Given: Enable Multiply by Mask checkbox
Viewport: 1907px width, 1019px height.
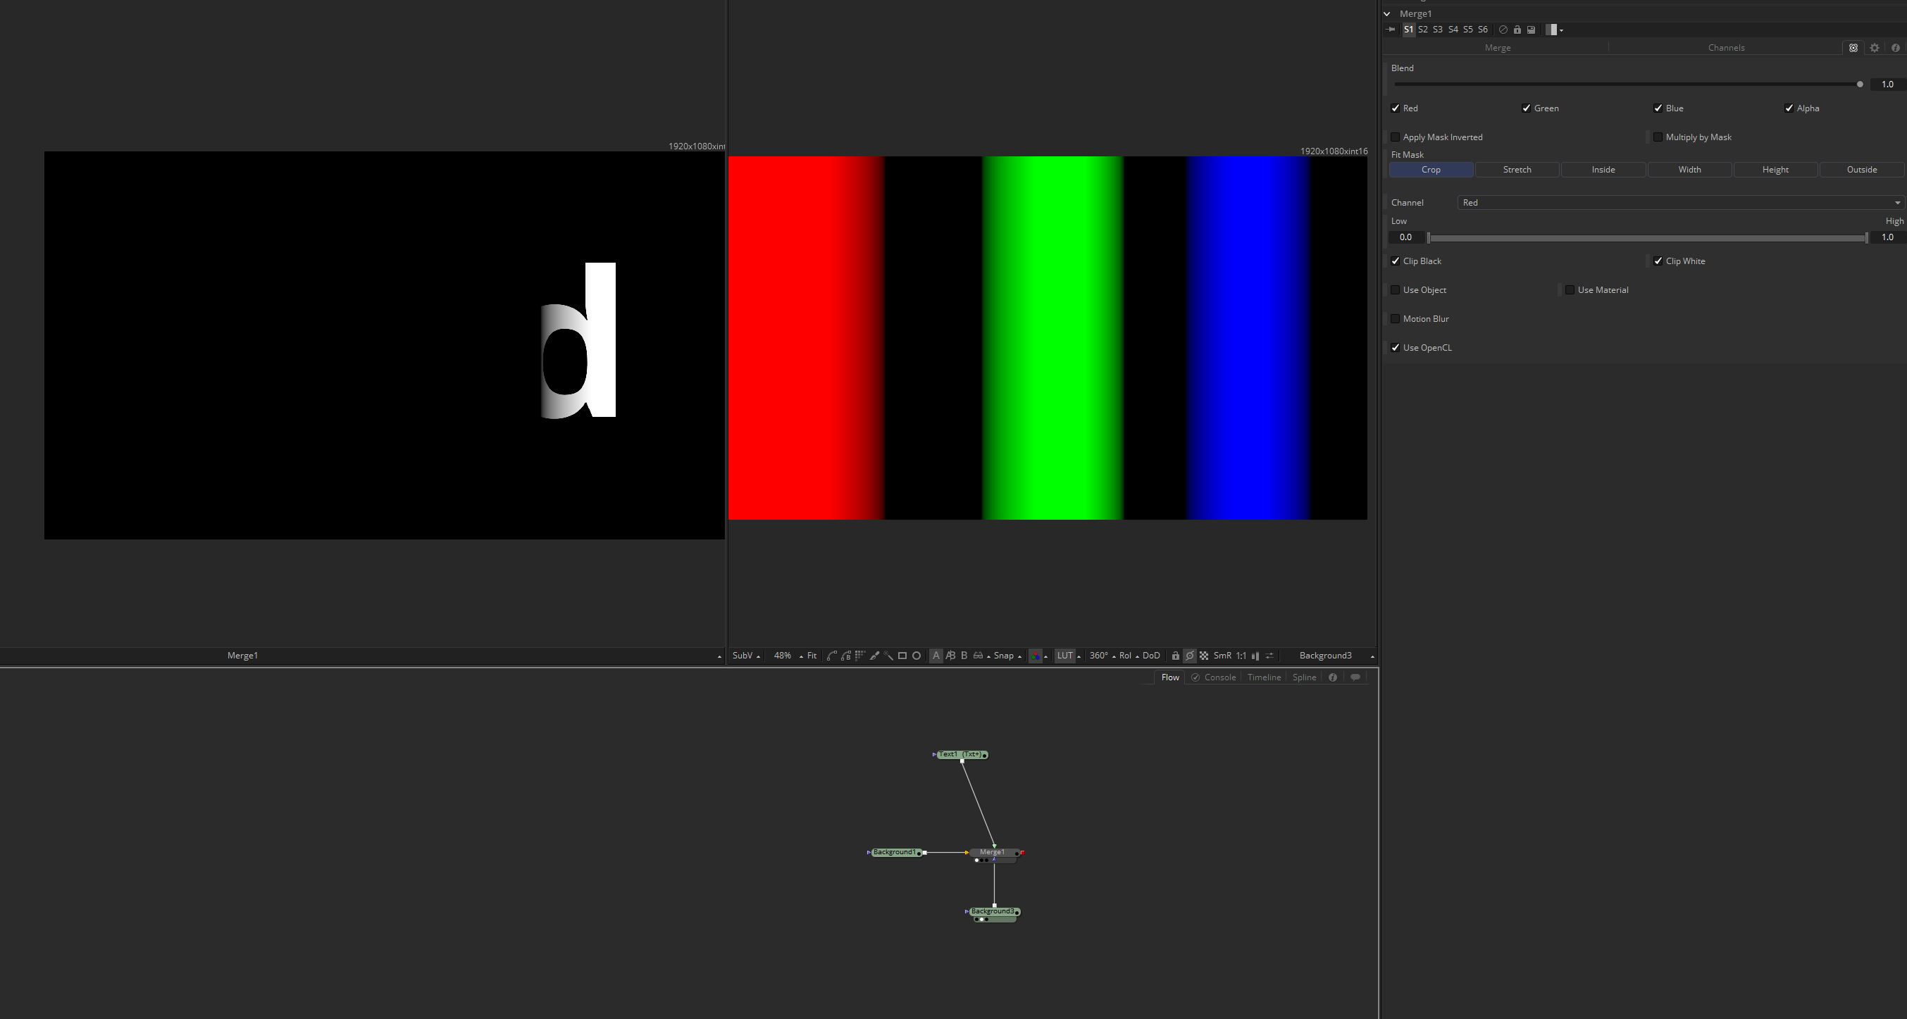Looking at the screenshot, I should (x=1658, y=137).
